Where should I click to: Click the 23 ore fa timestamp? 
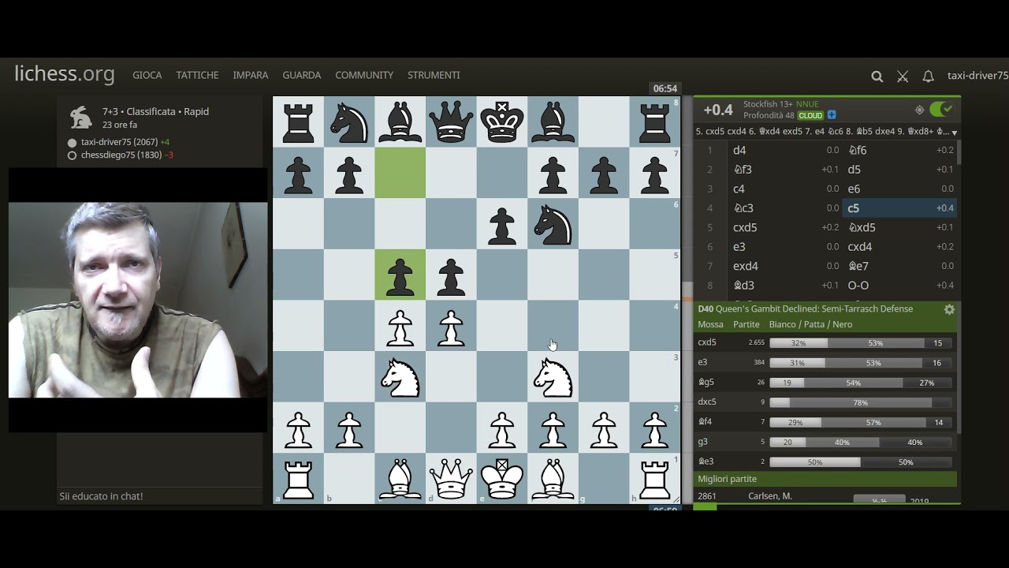pyautogui.click(x=120, y=125)
